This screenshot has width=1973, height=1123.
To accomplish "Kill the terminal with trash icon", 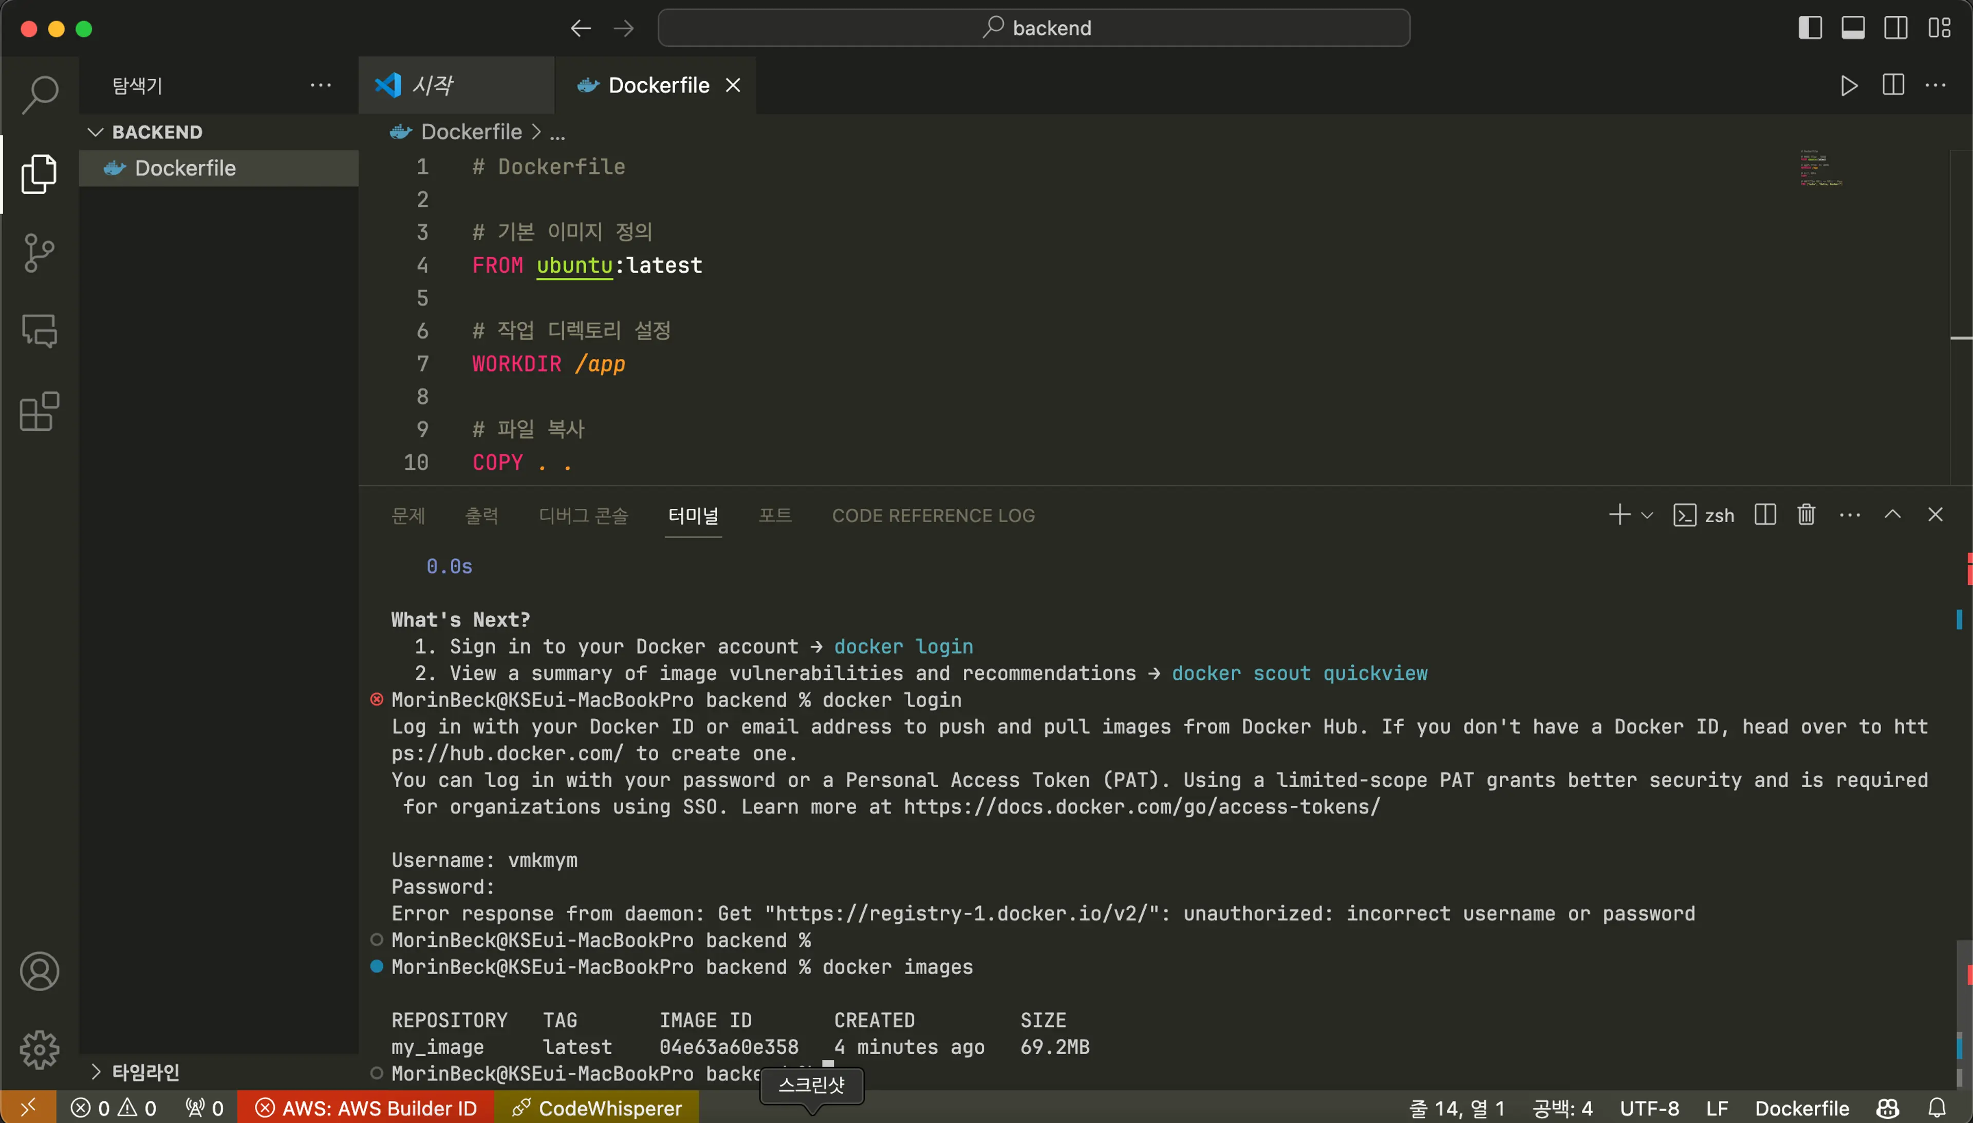I will tap(1807, 515).
